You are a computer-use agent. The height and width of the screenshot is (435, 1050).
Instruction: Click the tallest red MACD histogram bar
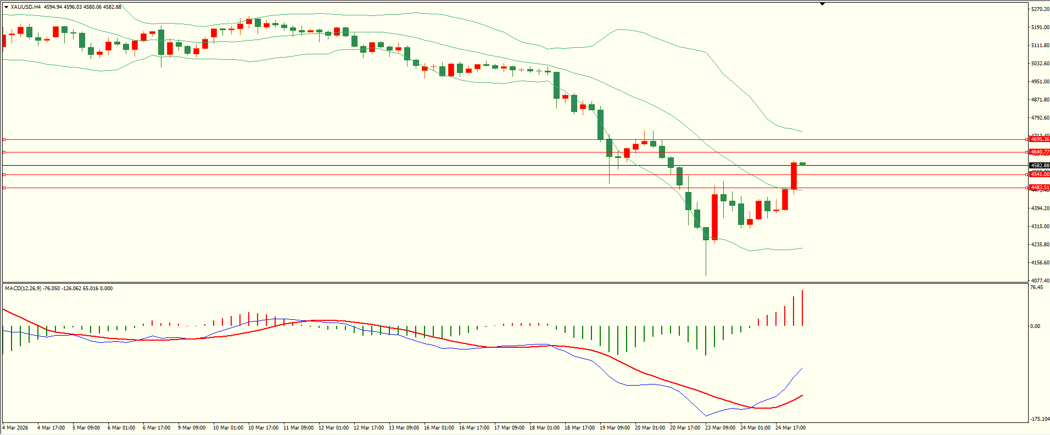[x=802, y=308]
